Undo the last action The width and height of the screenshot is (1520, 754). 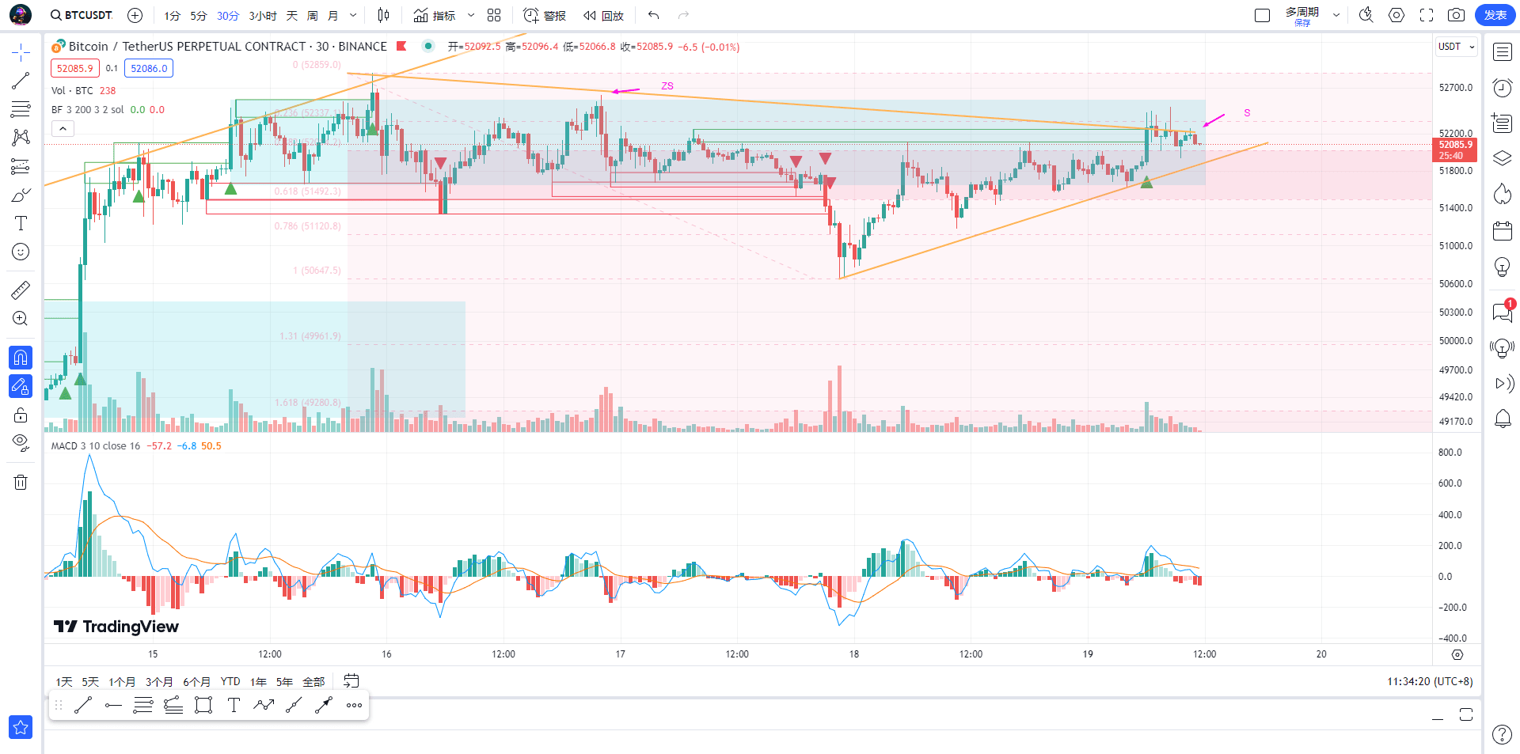pos(653,15)
